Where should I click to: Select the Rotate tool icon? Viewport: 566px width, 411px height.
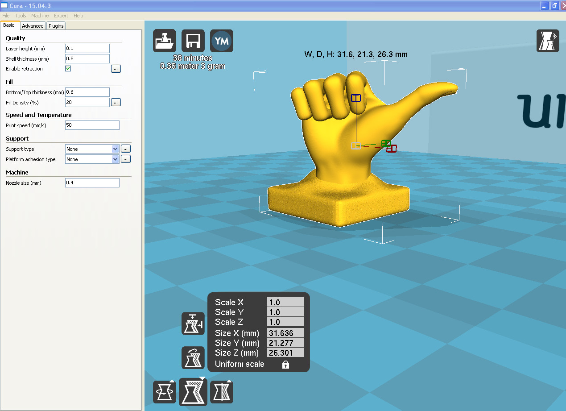(164, 392)
